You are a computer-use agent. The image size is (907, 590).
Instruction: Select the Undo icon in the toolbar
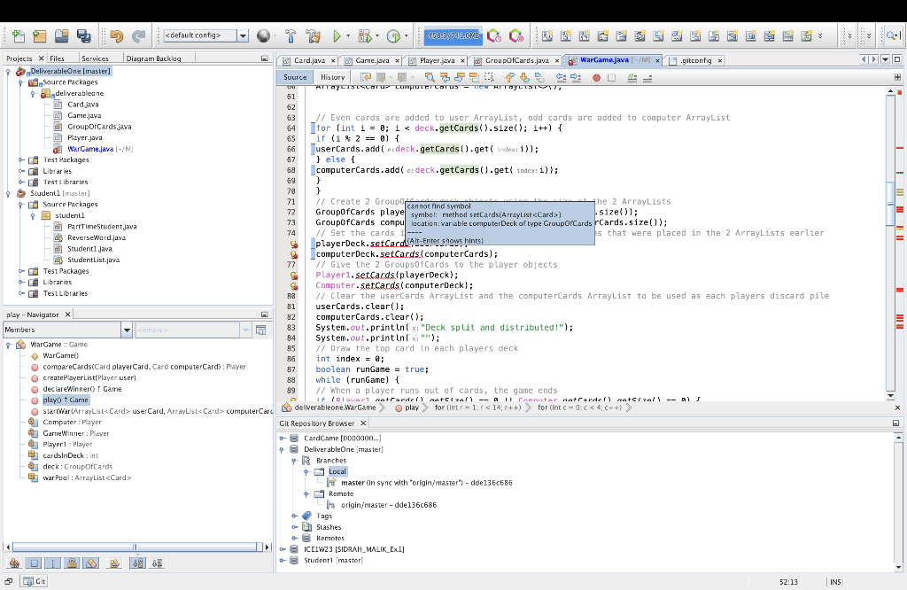point(117,35)
